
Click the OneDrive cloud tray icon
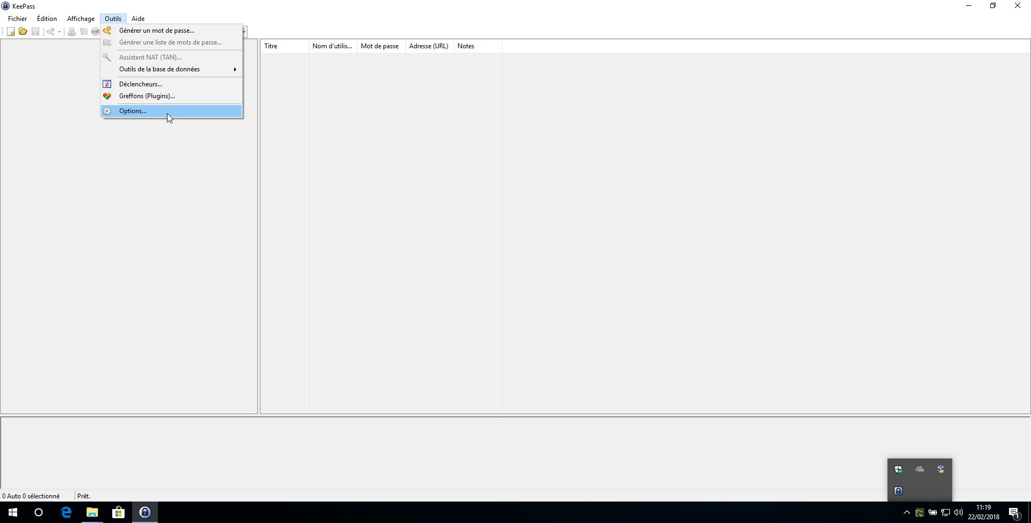tap(920, 469)
